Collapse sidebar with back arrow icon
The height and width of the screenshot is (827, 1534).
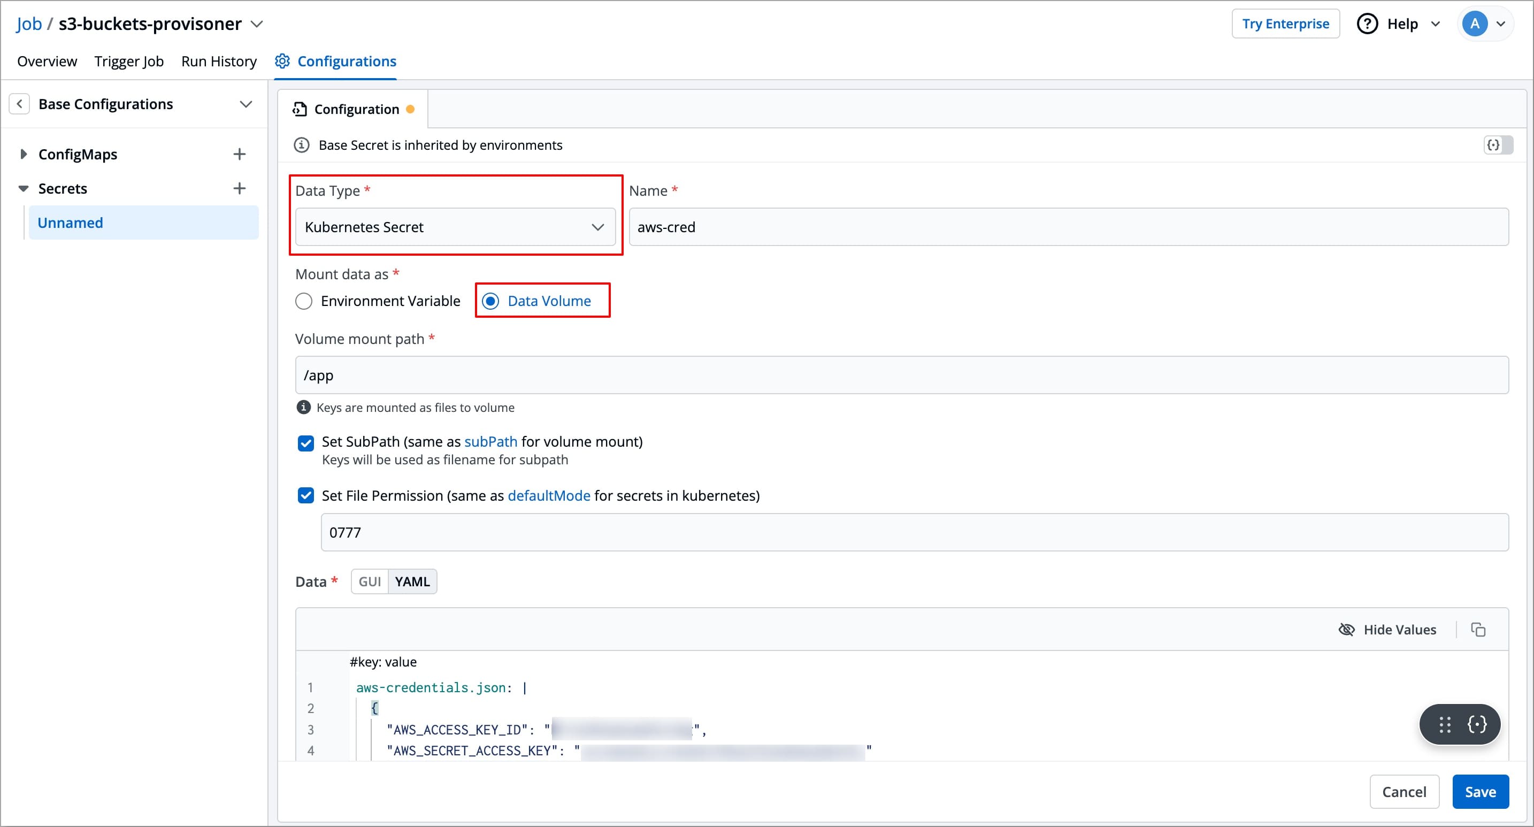(20, 104)
